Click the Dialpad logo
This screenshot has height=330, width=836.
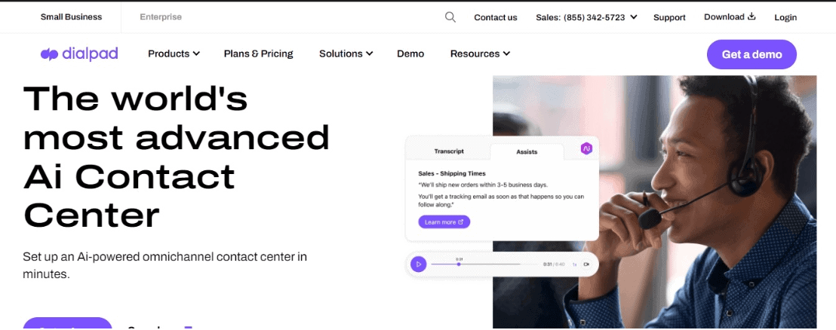[79, 53]
